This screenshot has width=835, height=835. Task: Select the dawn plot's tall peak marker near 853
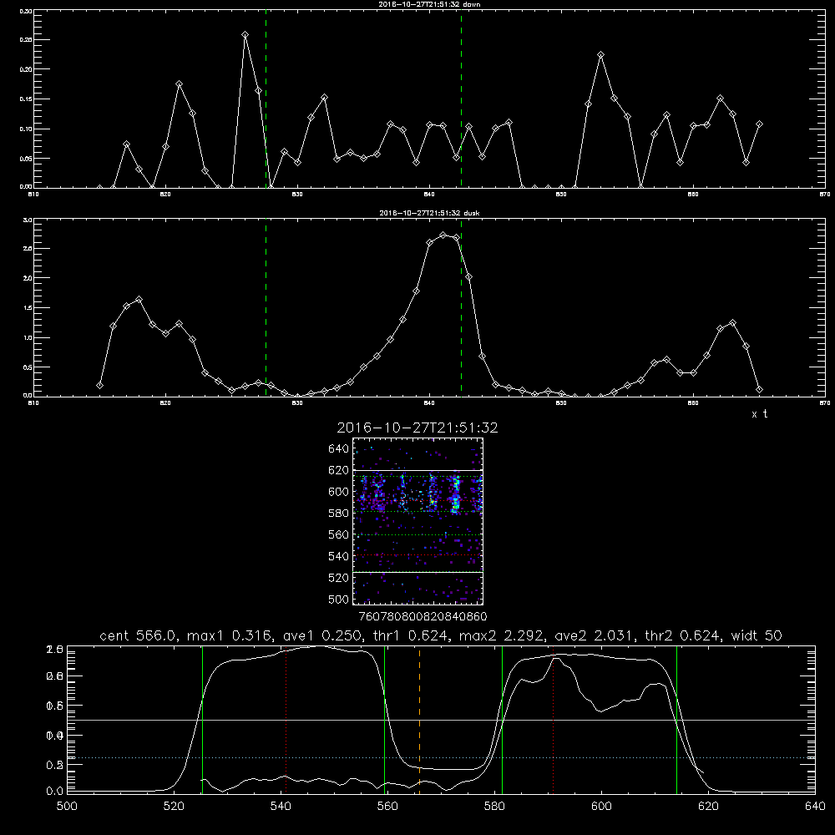(x=600, y=55)
